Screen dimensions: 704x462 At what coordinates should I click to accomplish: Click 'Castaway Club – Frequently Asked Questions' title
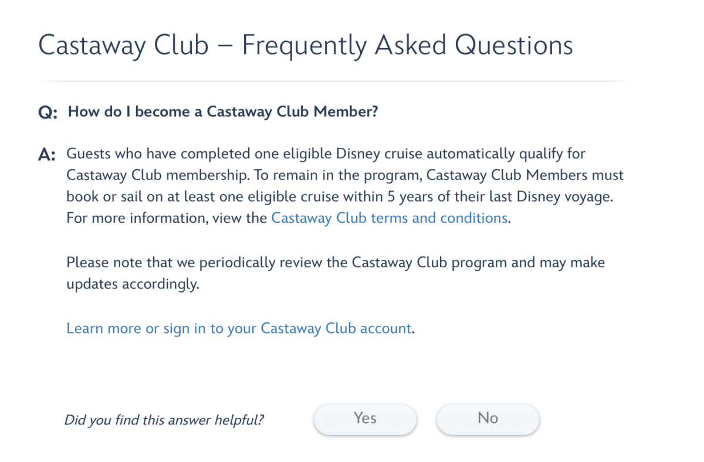coord(305,45)
